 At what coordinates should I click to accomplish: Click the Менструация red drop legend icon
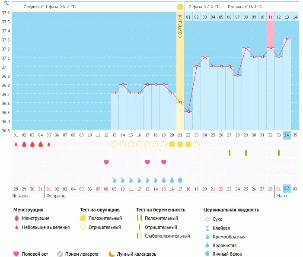coord(16,218)
